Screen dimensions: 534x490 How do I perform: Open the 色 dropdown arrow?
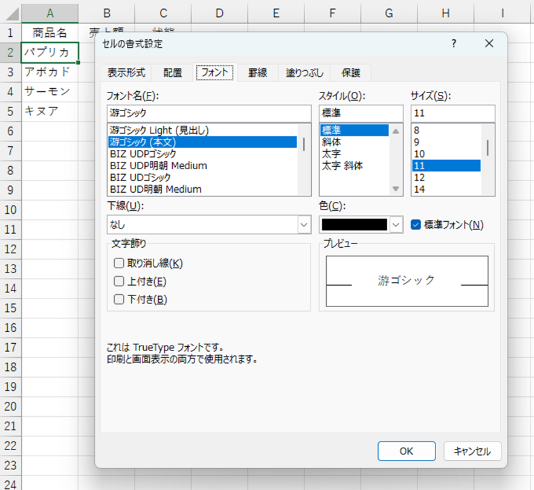click(x=396, y=225)
